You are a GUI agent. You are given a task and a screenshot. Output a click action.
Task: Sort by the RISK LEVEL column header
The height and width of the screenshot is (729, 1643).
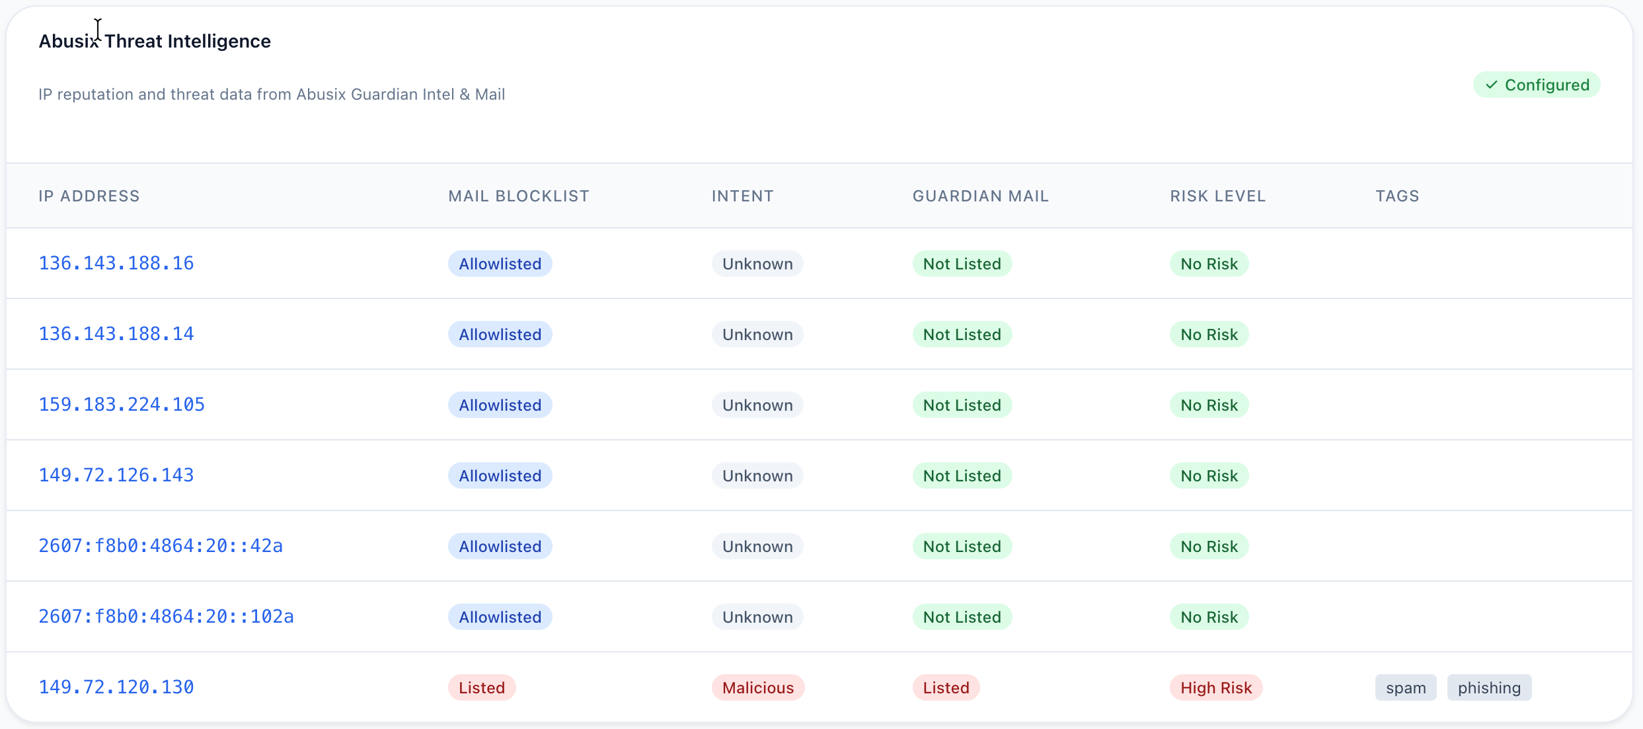pyautogui.click(x=1217, y=195)
